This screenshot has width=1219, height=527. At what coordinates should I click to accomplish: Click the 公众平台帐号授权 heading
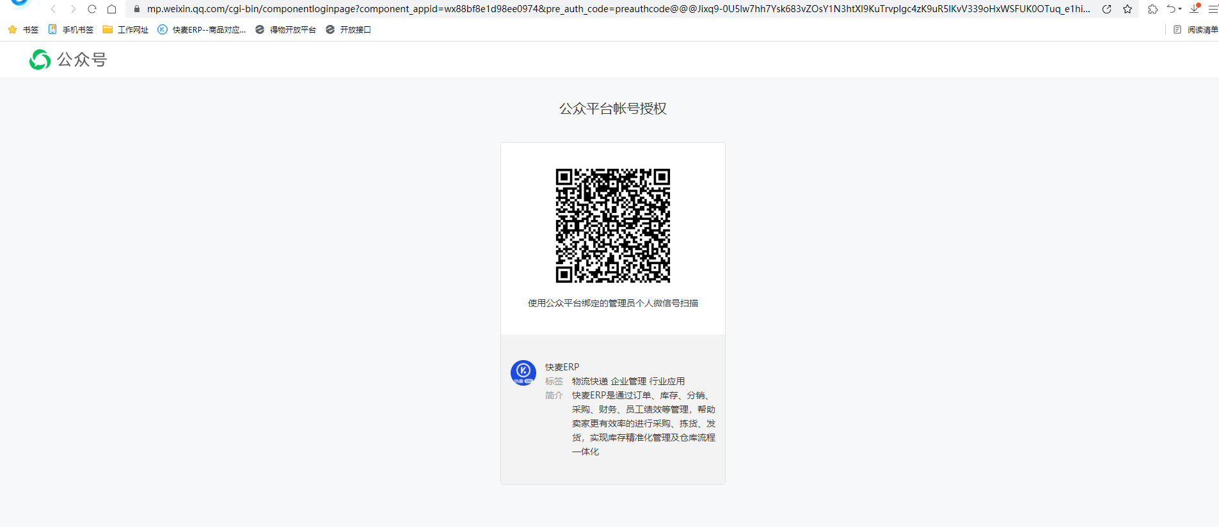click(x=613, y=109)
